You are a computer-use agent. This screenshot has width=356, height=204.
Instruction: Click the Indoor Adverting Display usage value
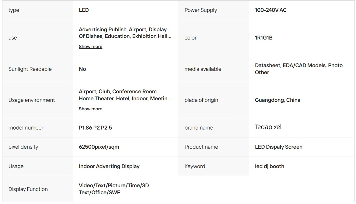point(109,166)
